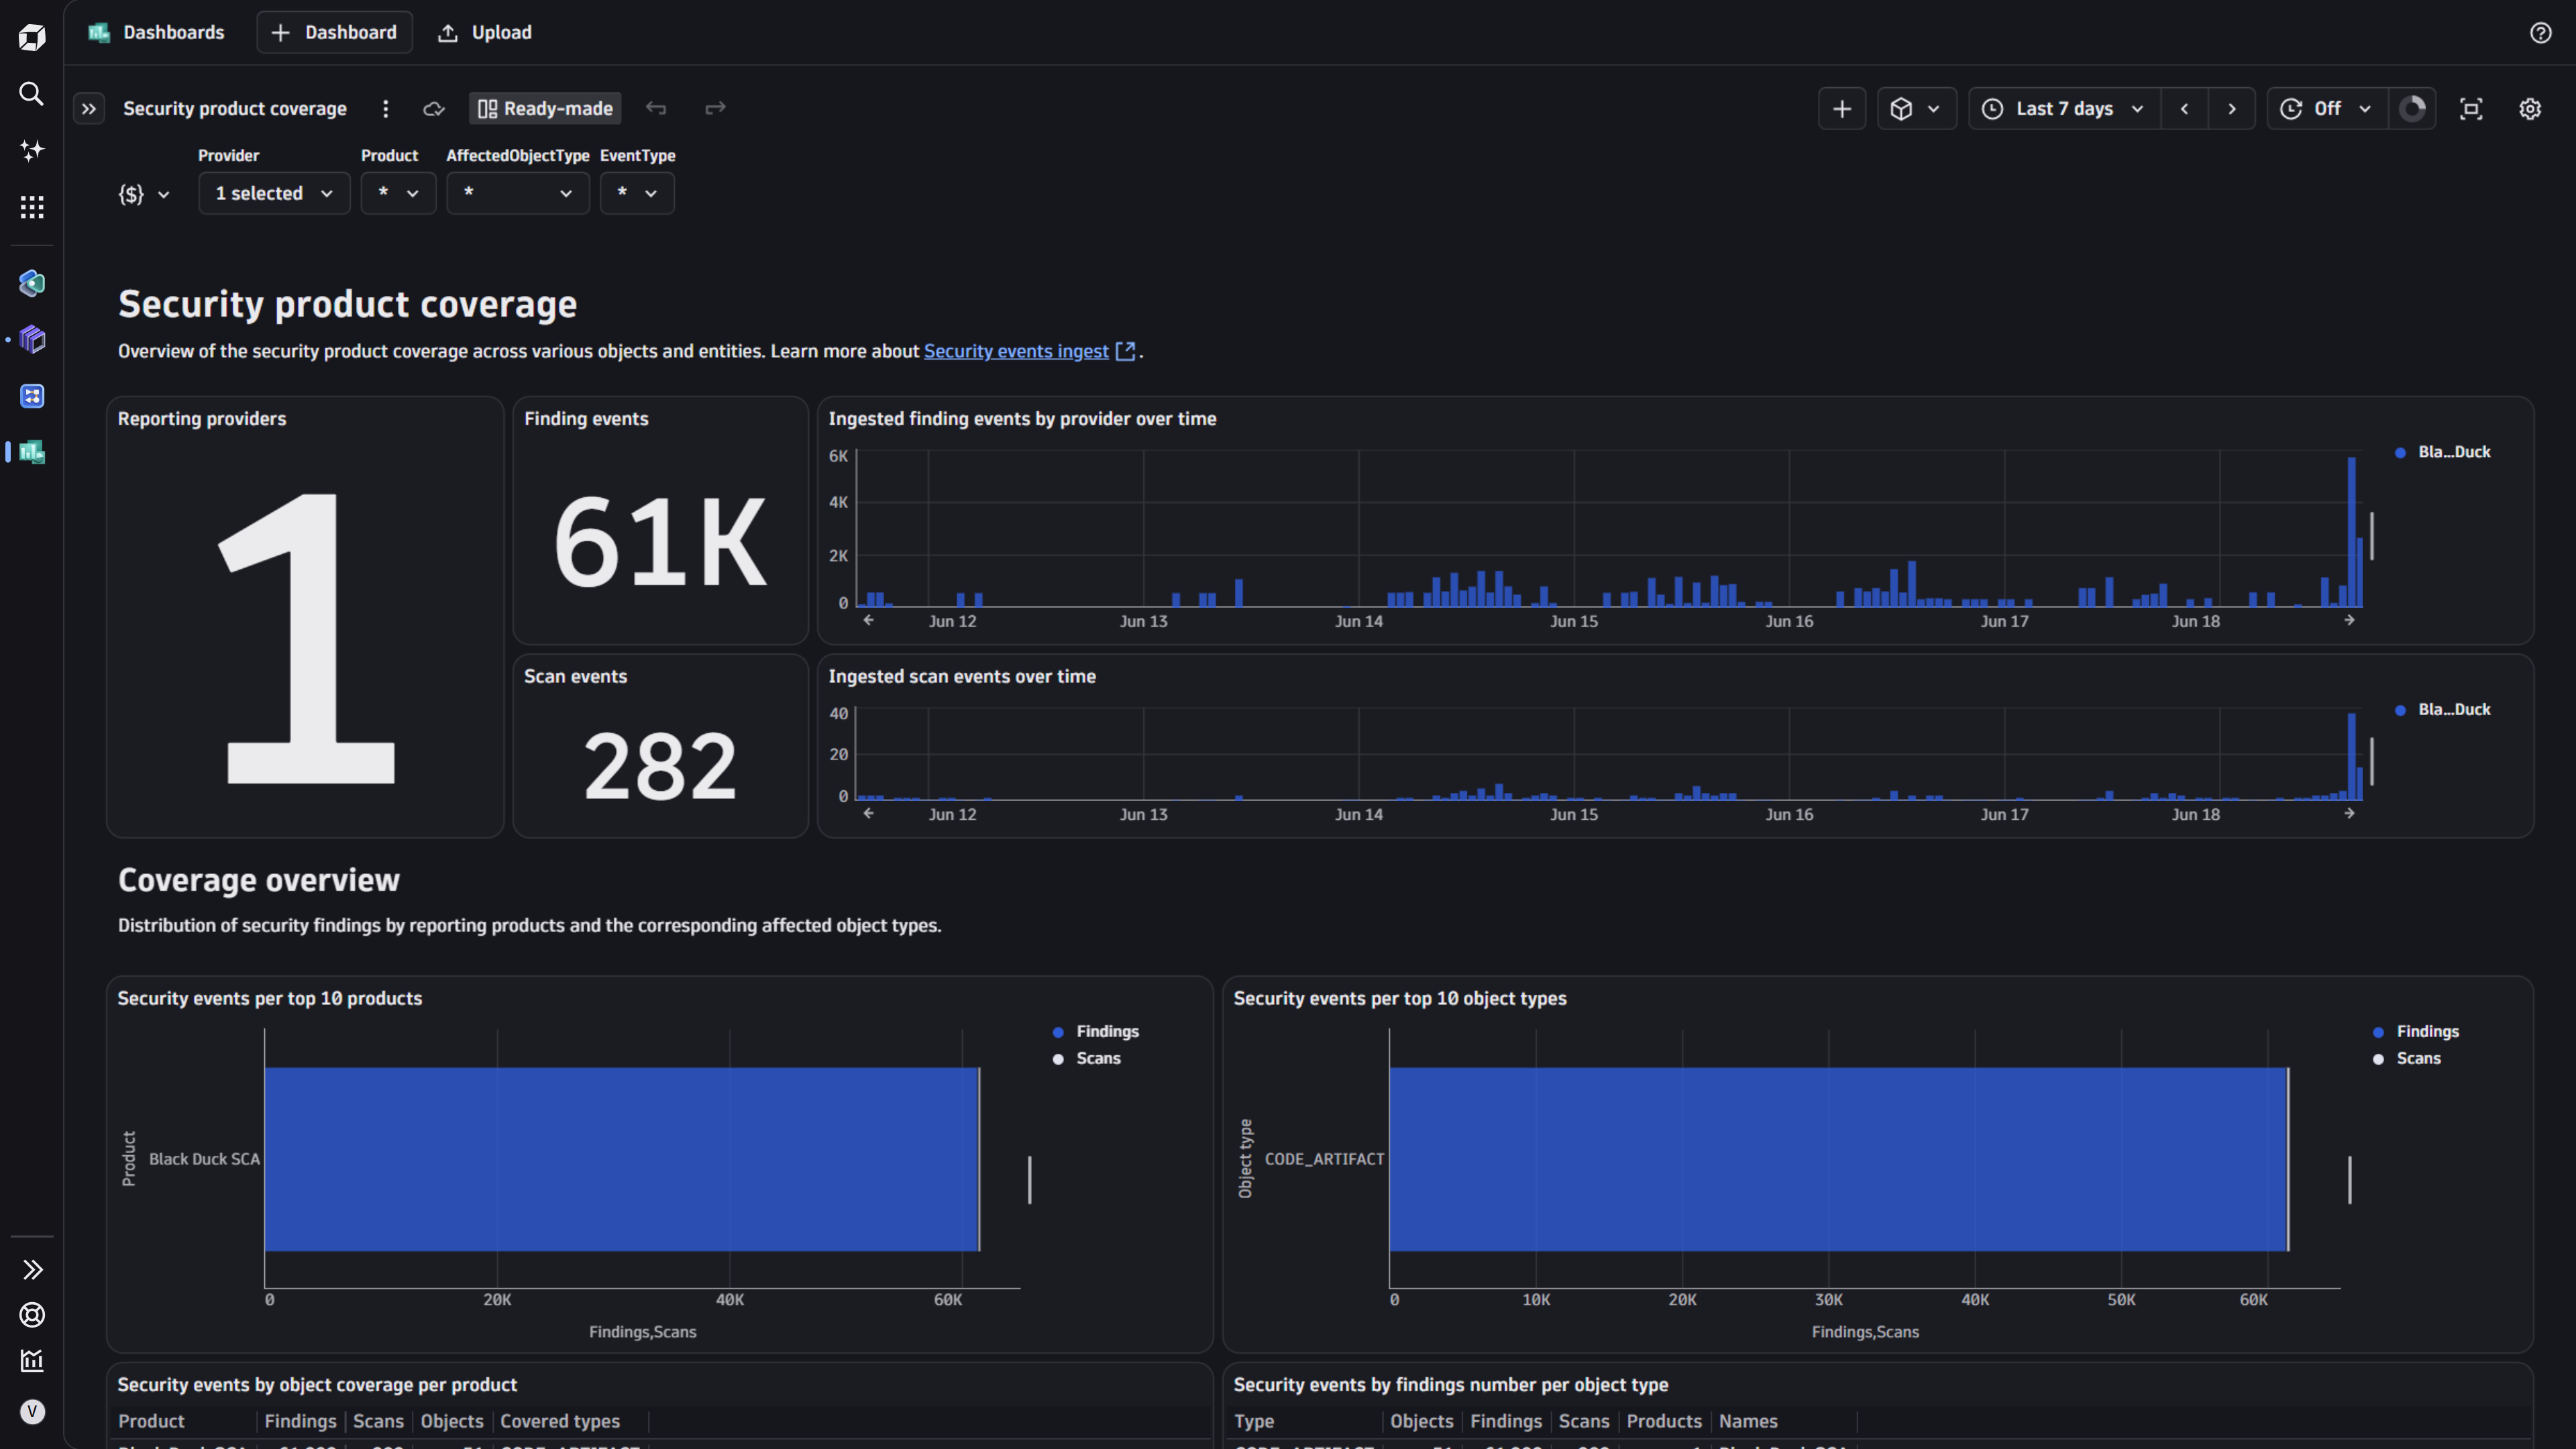Click the cloud sync status icon
2576x1449 pixels.
433,109
